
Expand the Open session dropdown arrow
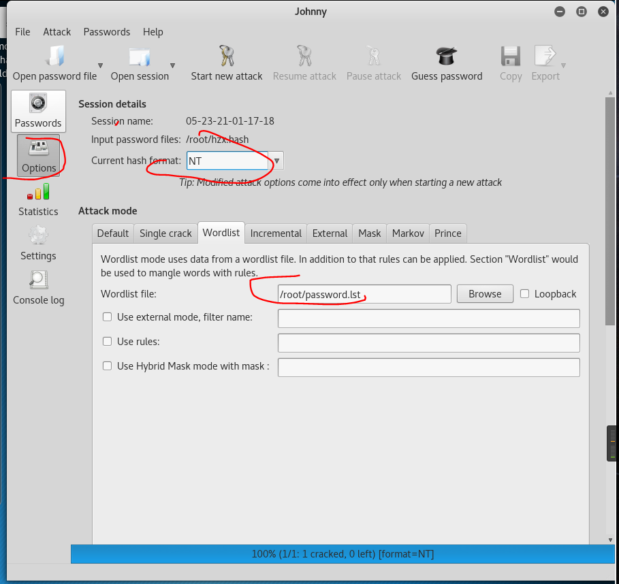[172, 66]
